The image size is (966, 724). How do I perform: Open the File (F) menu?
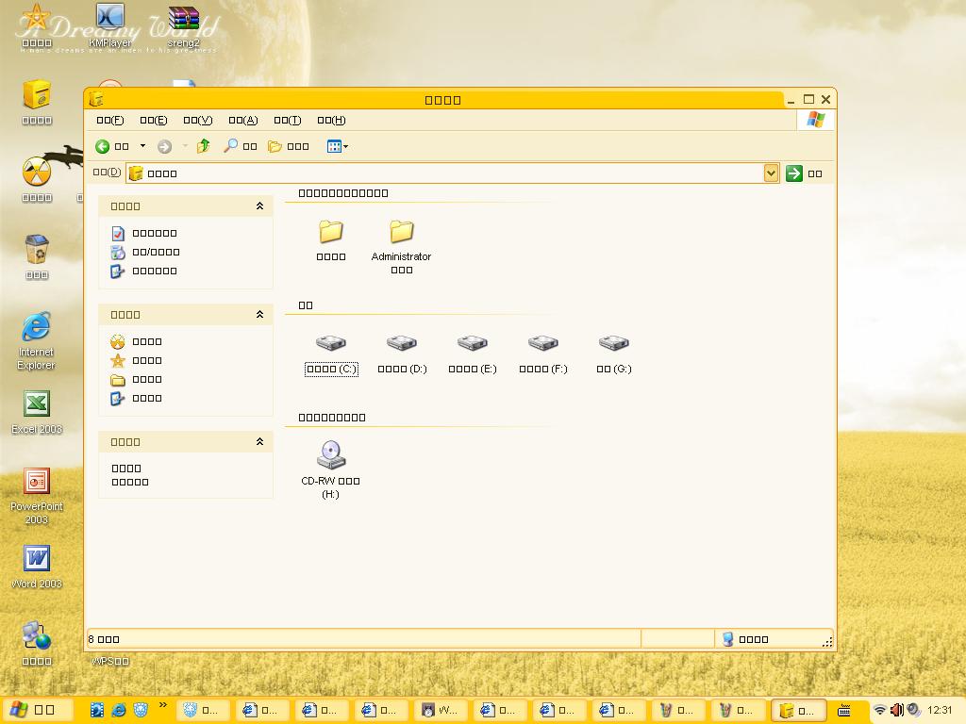point(110,120)
